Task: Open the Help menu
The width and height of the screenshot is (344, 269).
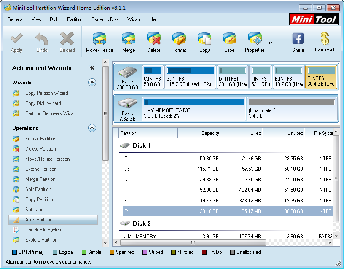Action: coord(154,19)
